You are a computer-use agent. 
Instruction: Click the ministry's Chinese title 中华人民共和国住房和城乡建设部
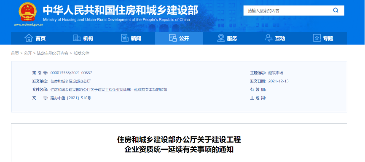tap(121, 10)
